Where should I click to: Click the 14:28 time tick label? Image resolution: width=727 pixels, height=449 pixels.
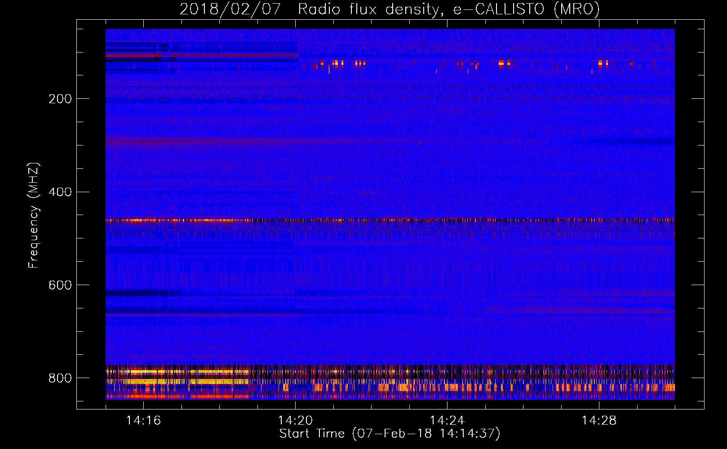tap(599, 421)
